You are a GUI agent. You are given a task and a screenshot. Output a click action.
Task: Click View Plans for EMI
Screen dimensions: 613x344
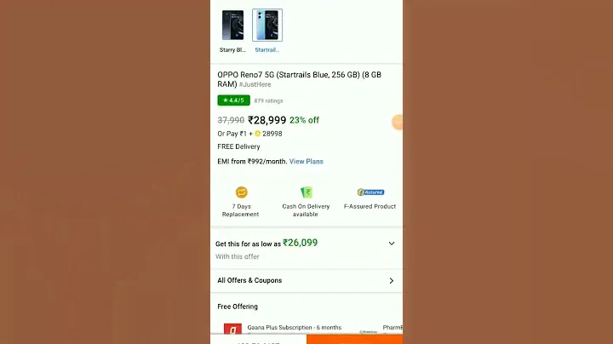(306, 162)
